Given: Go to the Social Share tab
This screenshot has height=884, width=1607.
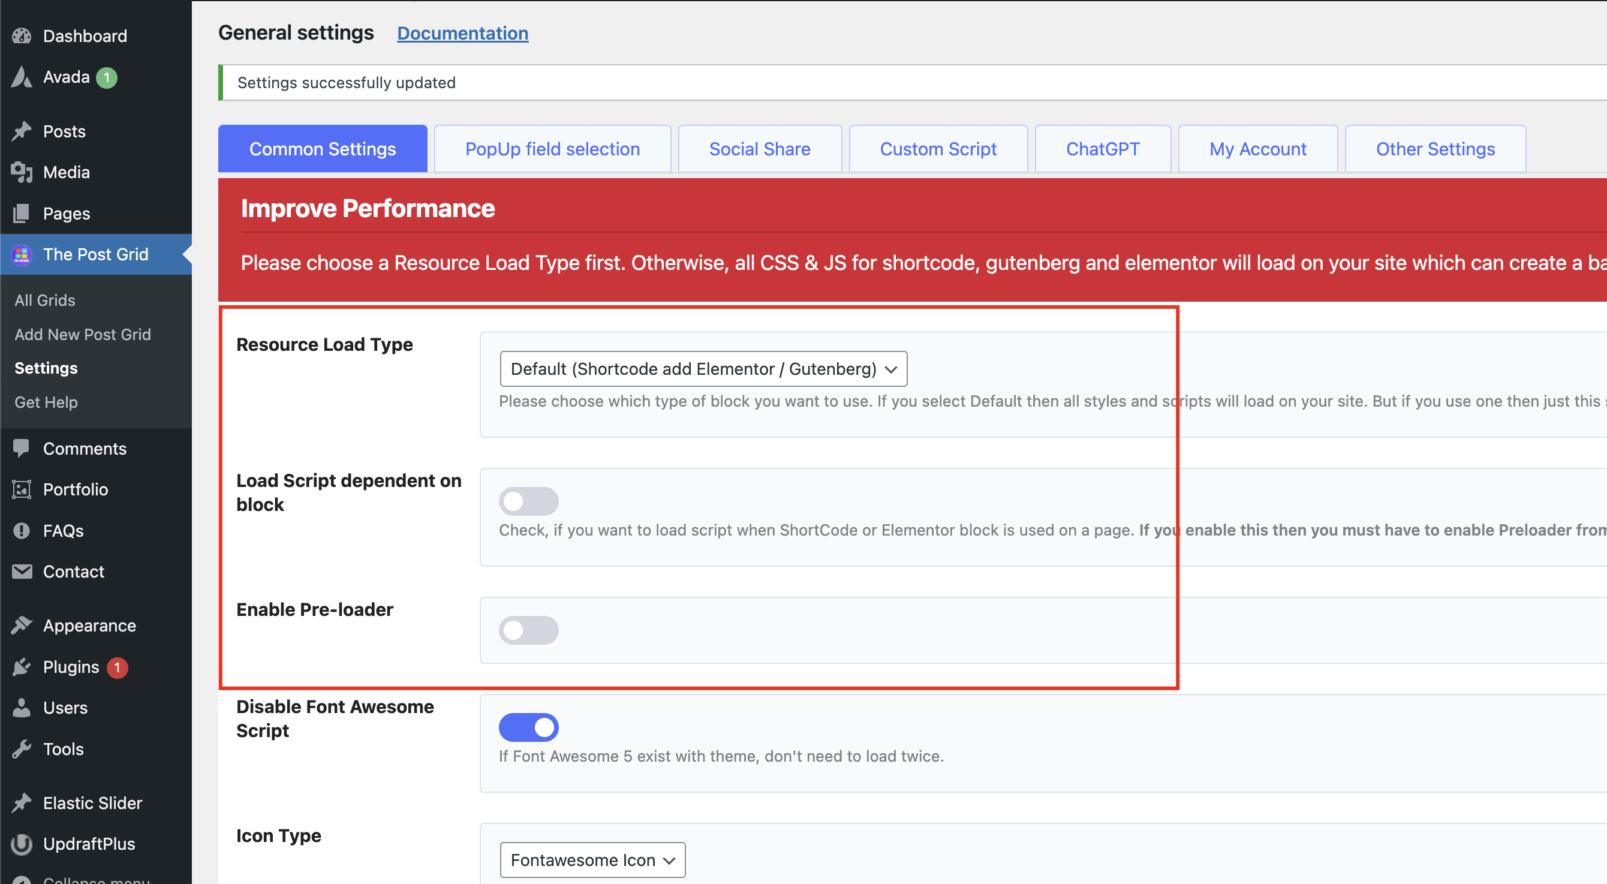Looking at the screenshot, I should coord(760,149).
